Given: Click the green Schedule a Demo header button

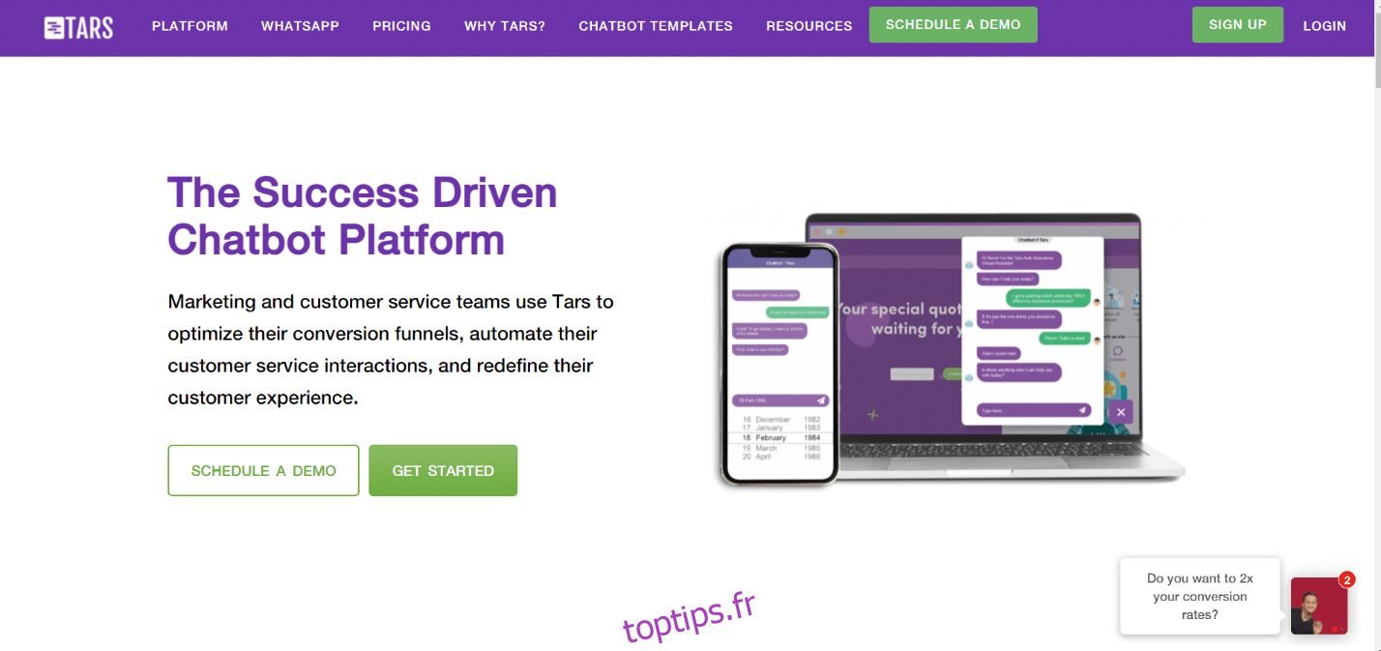Looking at the screenshot, I should (x=953, y=24).
